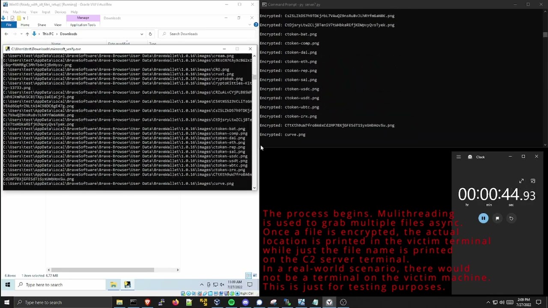Switch to Explorer Share ribbon tab

42,25
